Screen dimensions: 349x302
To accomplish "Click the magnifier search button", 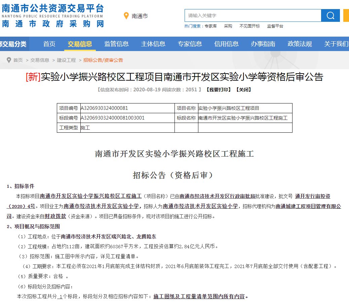I will tap(330, 15).
